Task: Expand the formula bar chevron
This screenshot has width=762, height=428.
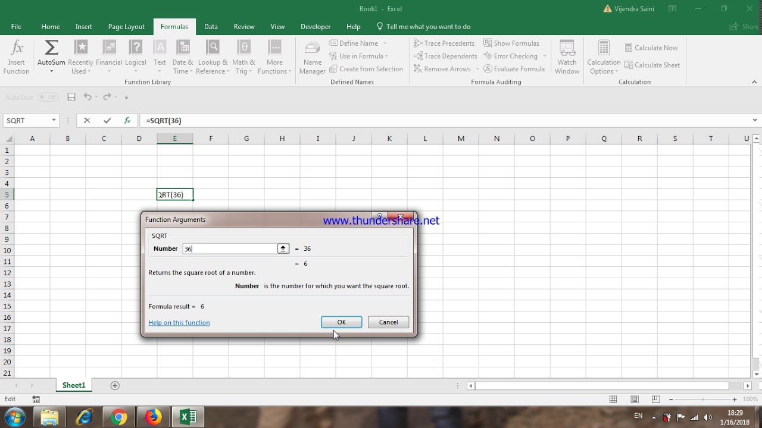Action: 755,120
